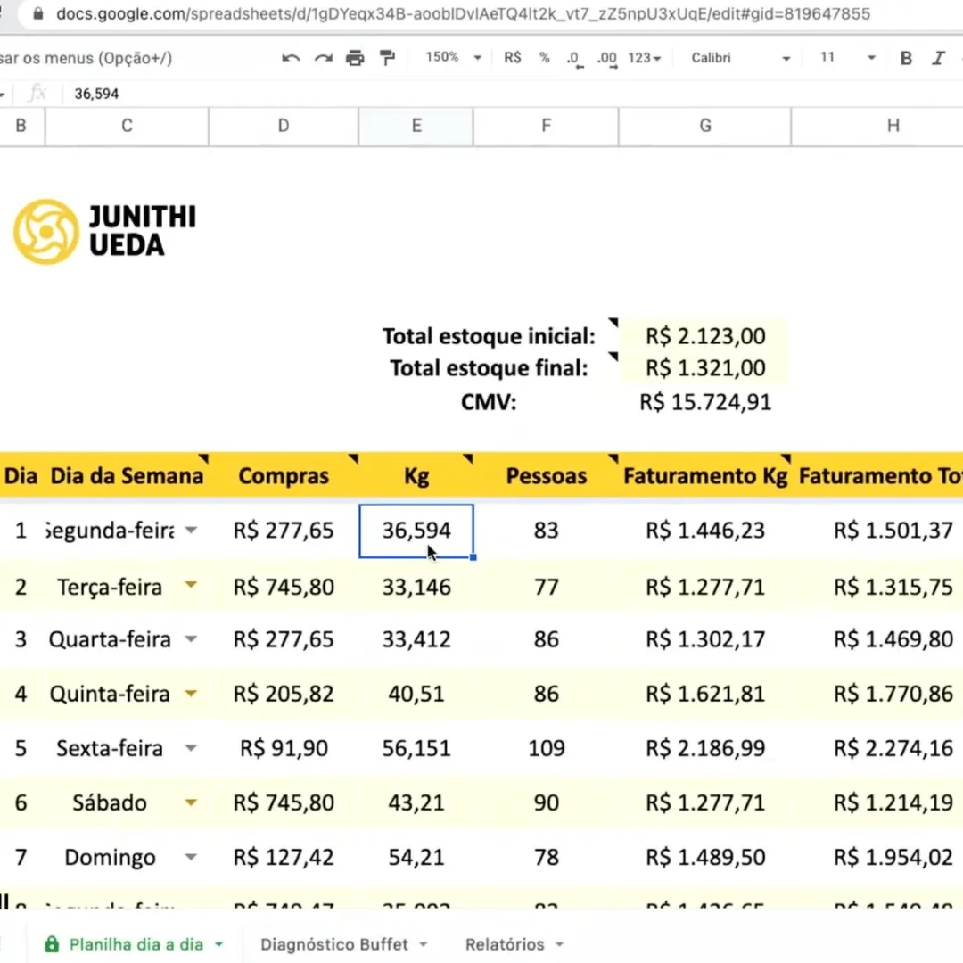Increase decimal places button
Image resolution: width=963 pixels, height=963 pixels.
(x=607, y=58)
